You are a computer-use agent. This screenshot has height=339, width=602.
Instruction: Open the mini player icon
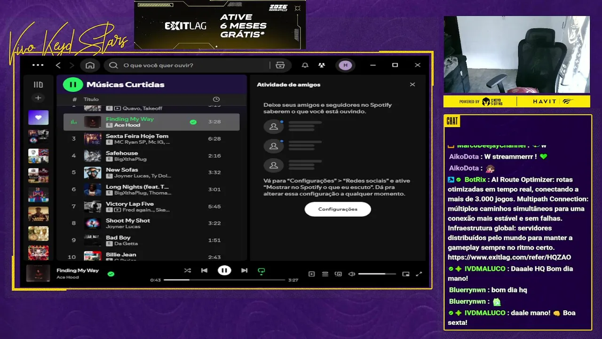[406, 274]
